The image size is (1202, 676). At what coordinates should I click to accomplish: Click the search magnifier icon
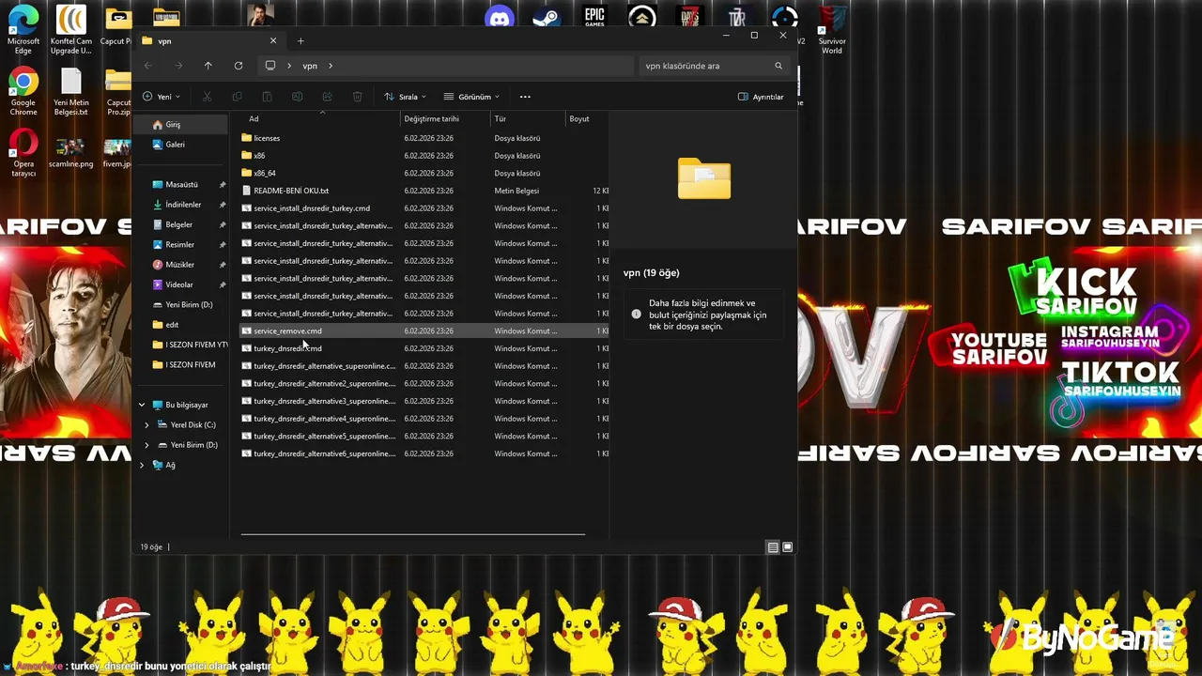point(778,66)
